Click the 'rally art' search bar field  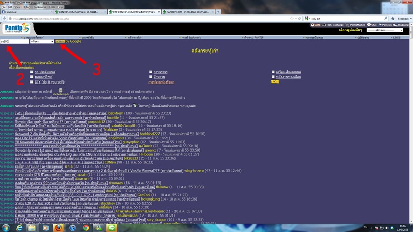pyautogui.click(x=347, y=19)
